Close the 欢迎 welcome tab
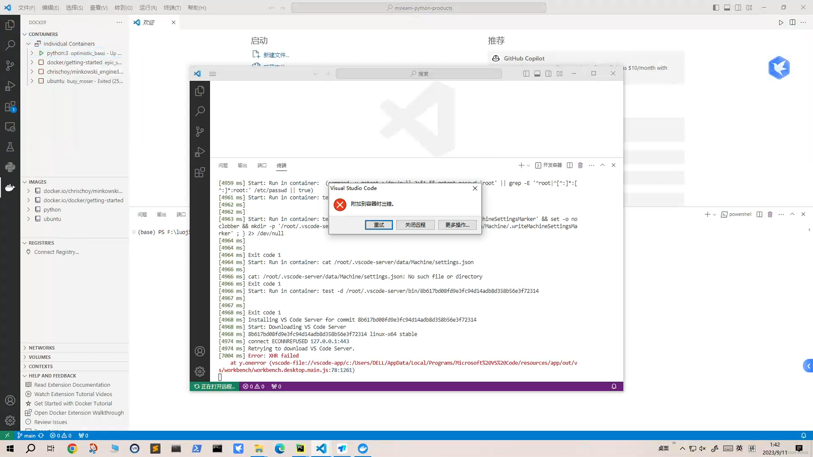The width and height of the screenshot is (813, 457). 173,23
